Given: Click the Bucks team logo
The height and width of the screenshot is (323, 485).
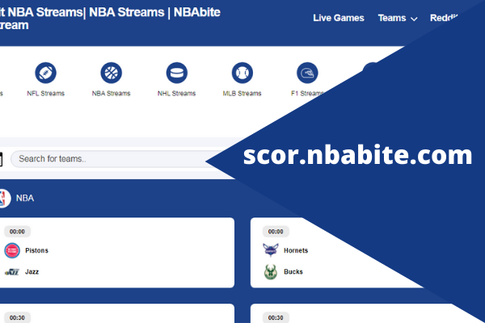Looking at the screenshot, I should point(271,272).
